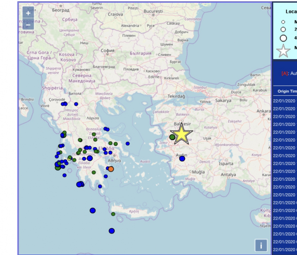
Task: Select the first 22/01/2020 table row
Action: tap(284, 101)
